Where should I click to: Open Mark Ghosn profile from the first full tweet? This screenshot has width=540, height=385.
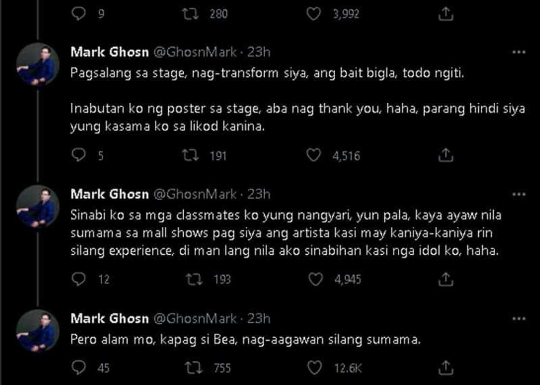[x=109, y=52]
